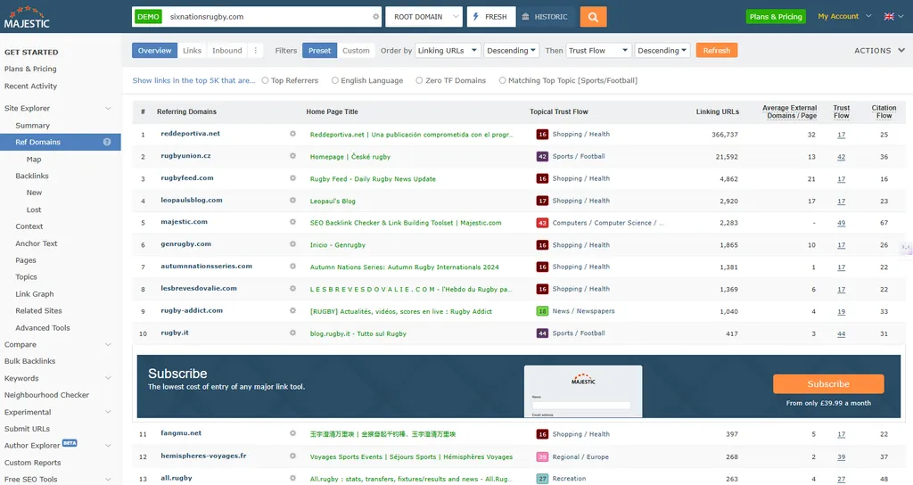The width and height of the screenshot is (913, 485).
Task: Click the BETA badge next to Author Explorer
Action: point(70,443)
